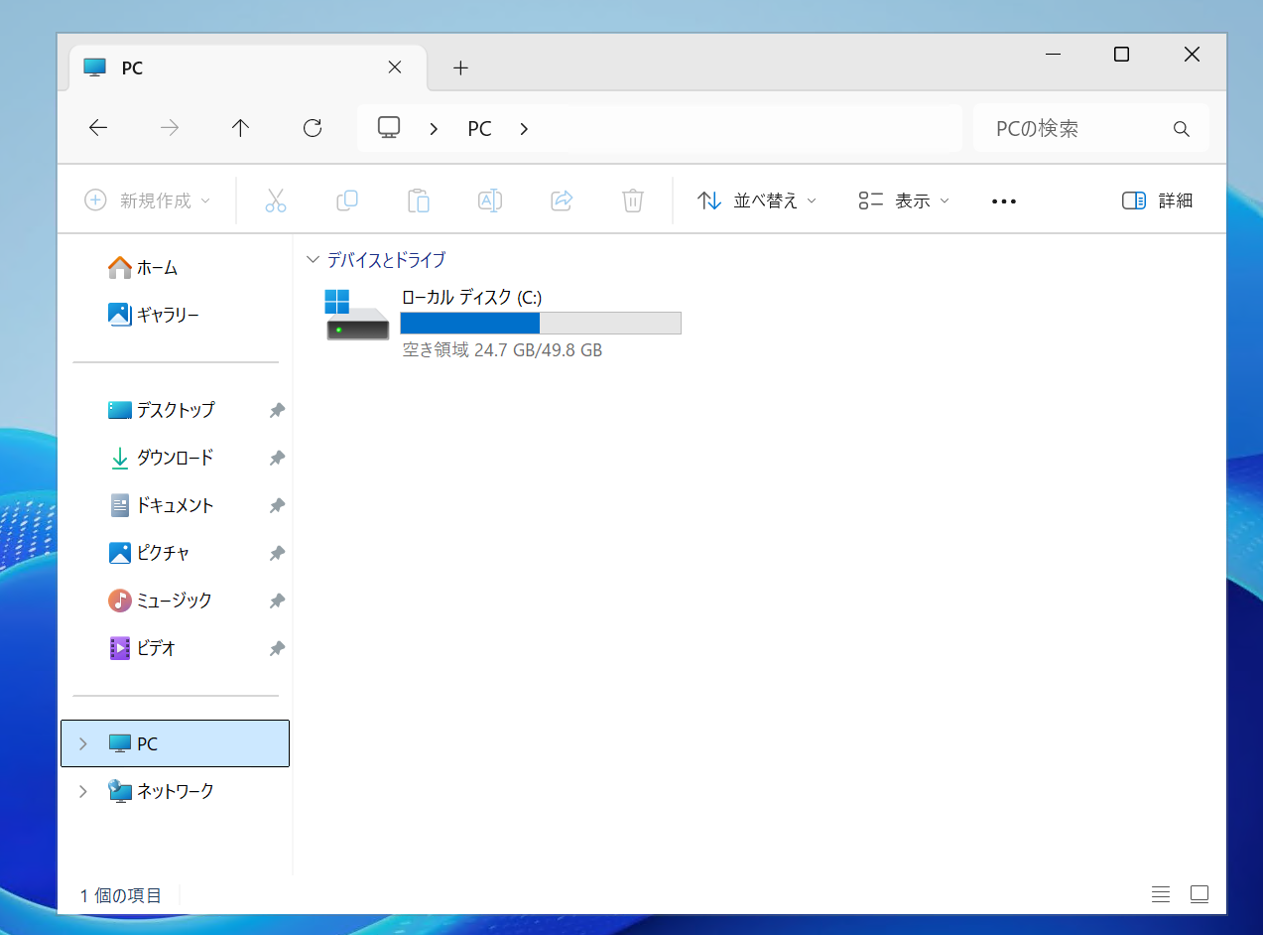Click the Rename icon in toolbar

(490, 200)
